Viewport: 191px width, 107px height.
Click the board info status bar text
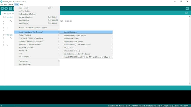coord(148,106)
